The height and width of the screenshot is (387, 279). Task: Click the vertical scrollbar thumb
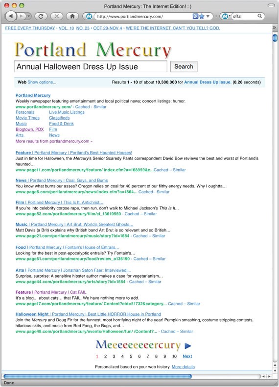(x=275, y=38)
